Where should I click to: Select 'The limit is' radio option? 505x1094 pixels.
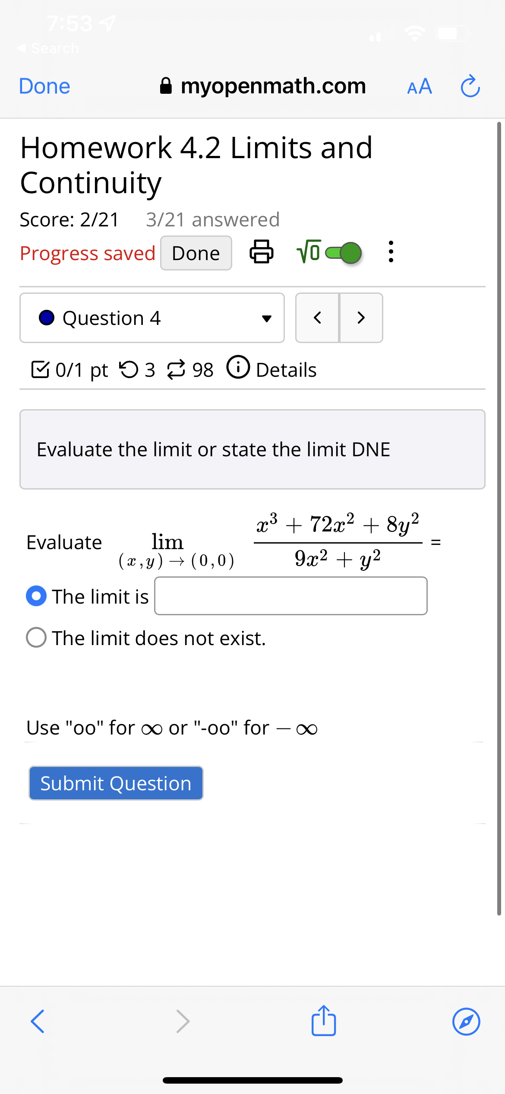pyautogui.click(x=37, y=596)
